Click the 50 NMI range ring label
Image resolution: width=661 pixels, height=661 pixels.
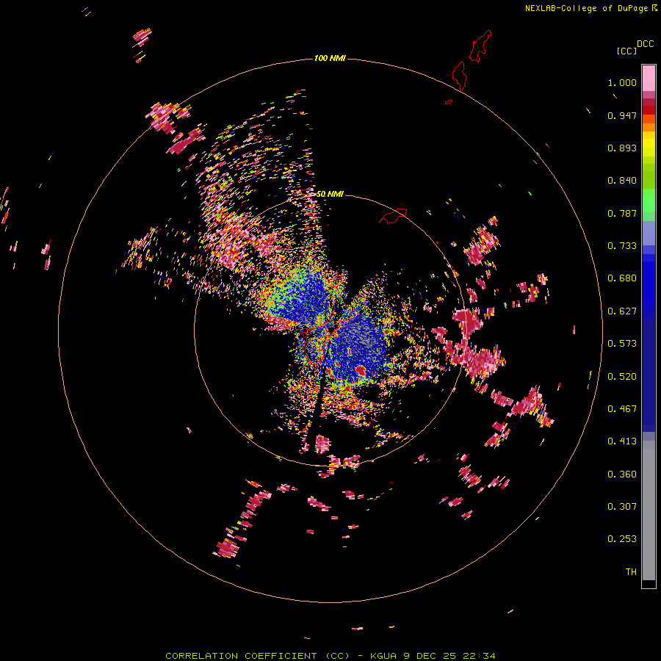[x=330, y=194]
